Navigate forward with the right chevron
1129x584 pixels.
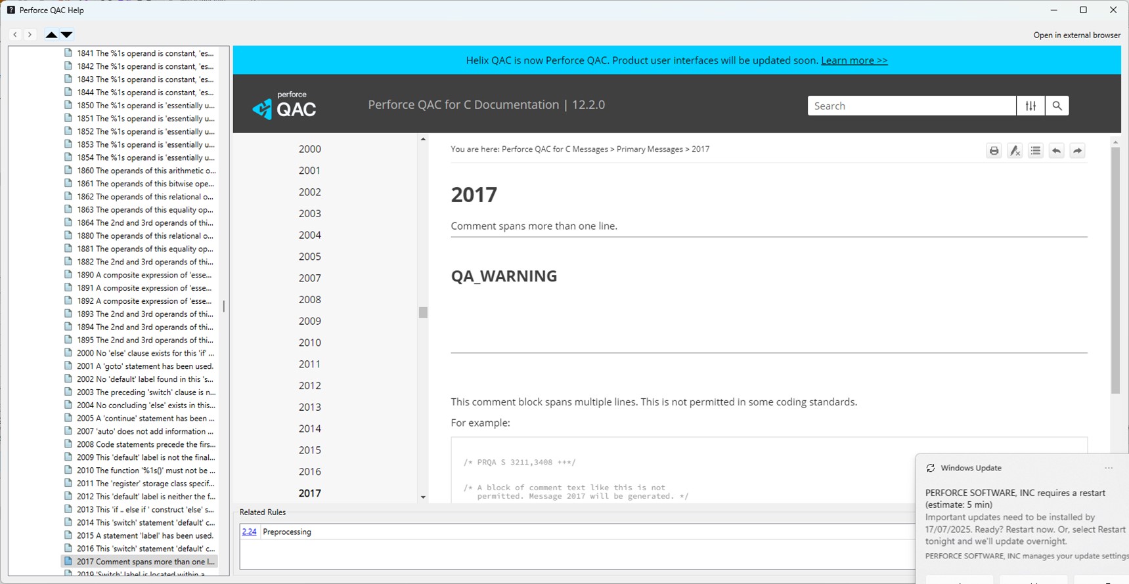[x=30, y=34]
